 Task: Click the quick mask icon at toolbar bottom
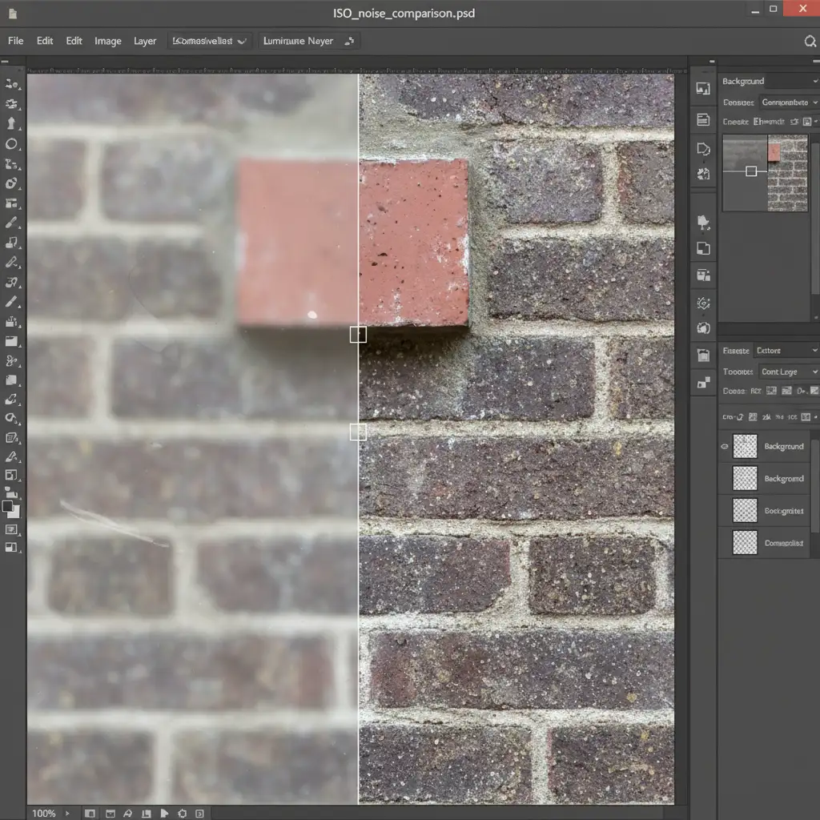point(12,530)
